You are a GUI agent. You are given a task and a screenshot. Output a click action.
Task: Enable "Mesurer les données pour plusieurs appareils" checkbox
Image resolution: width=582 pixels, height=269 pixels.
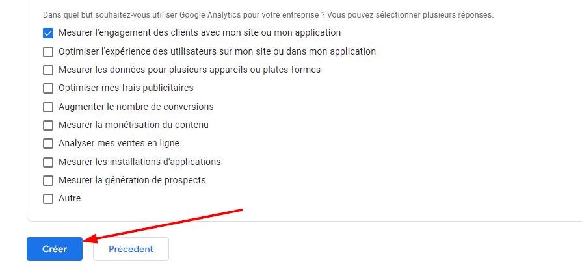click(x=48, y=70)
